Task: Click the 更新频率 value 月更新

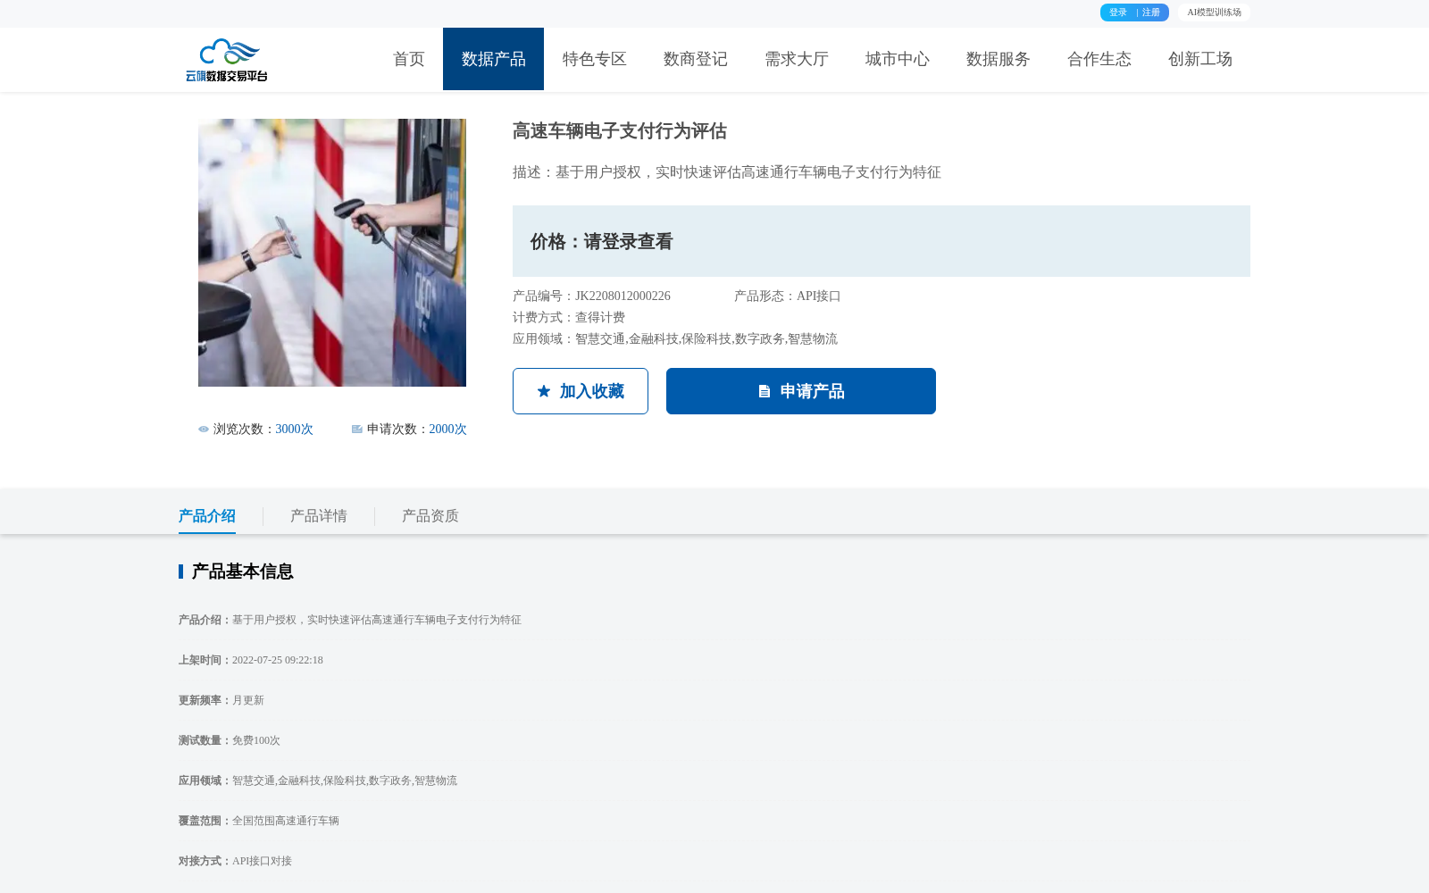Action: point(248,700)
